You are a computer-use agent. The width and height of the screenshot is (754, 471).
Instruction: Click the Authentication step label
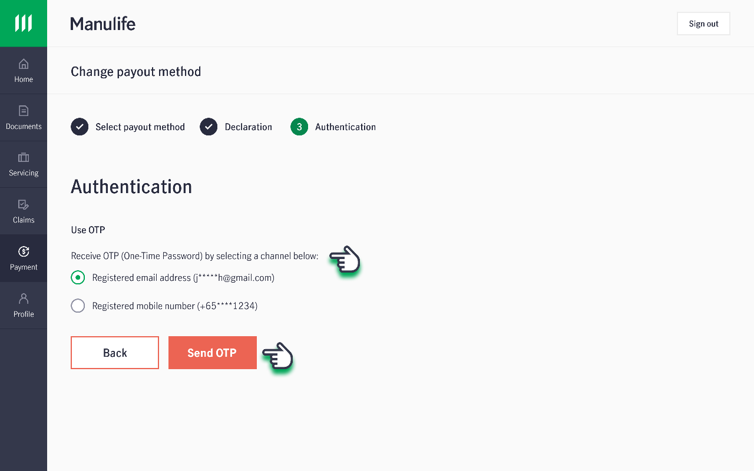pos(345,127)
